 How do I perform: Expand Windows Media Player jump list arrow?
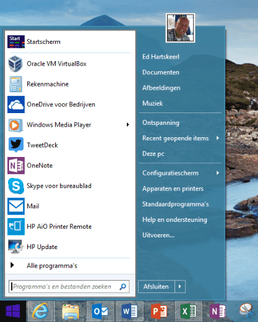point(128,125)
